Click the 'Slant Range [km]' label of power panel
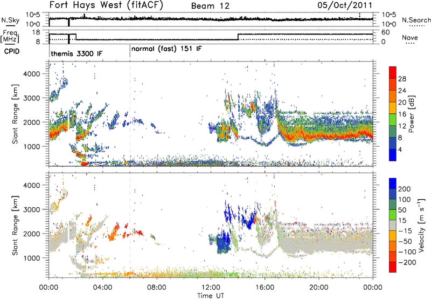This screenshot has width=431, height=299. (16, 114)
